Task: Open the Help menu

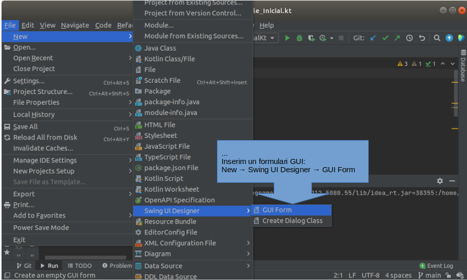Action: pos(266,26)
